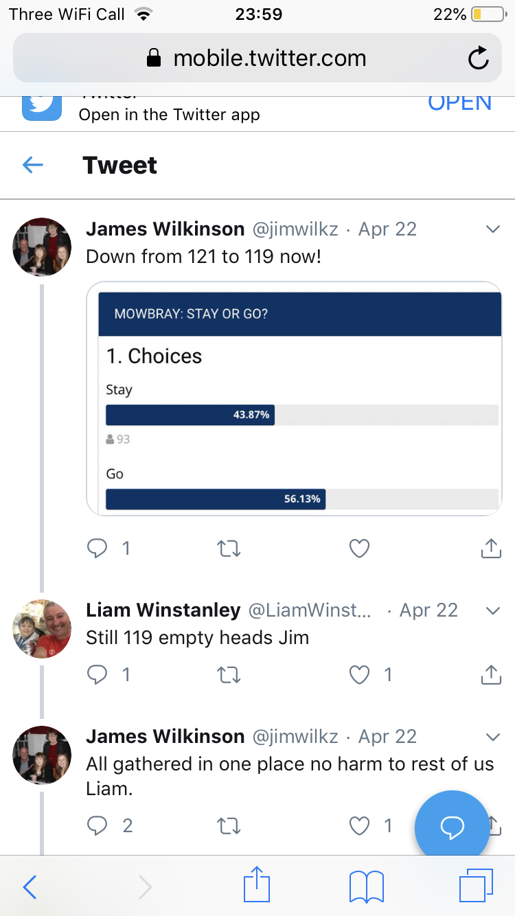Like Liam Winstanley's reply with the heart icon

click(x=360, y=675)
